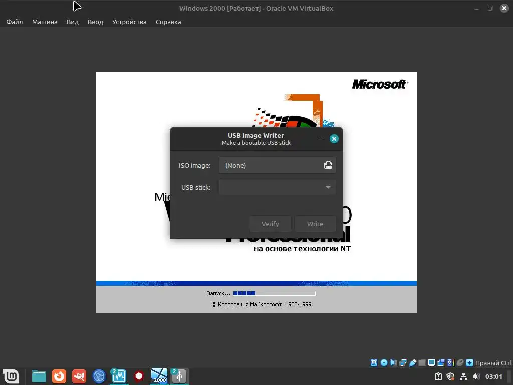
Task: Click the display monitor icon in VirtualBox status bar
Action: pos(431,362)
